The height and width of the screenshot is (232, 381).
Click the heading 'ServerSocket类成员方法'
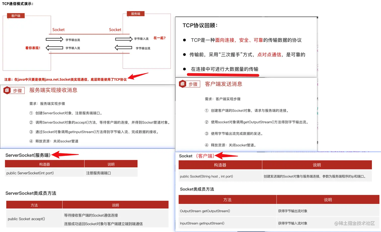31,193
